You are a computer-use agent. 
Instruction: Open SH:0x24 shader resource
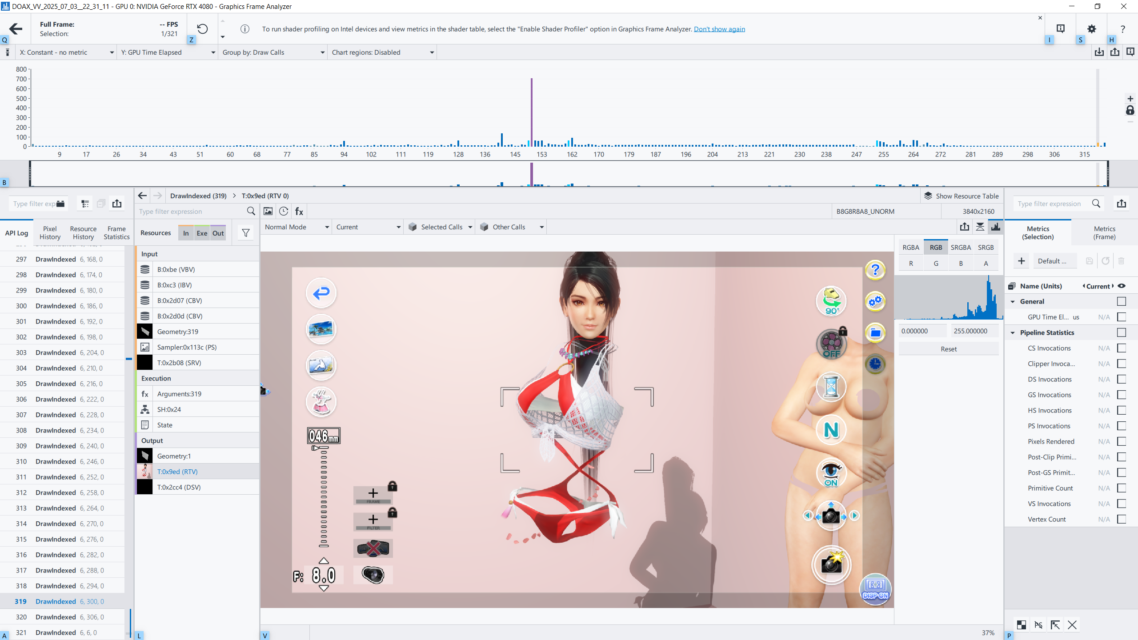pyautogui.click(x=198, y=409)
